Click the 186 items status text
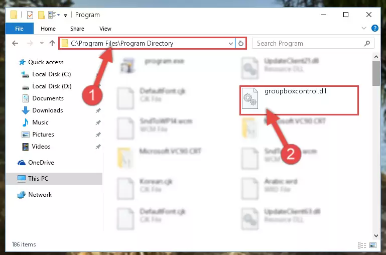The width and height of the screenshot is (386, 255). click(24, 244)
